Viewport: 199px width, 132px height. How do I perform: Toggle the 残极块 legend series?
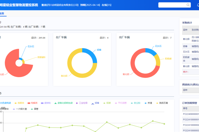pos(19,103)
